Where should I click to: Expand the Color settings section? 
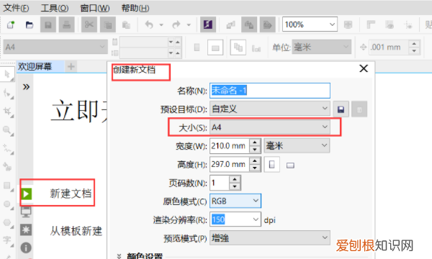[119, 256]
